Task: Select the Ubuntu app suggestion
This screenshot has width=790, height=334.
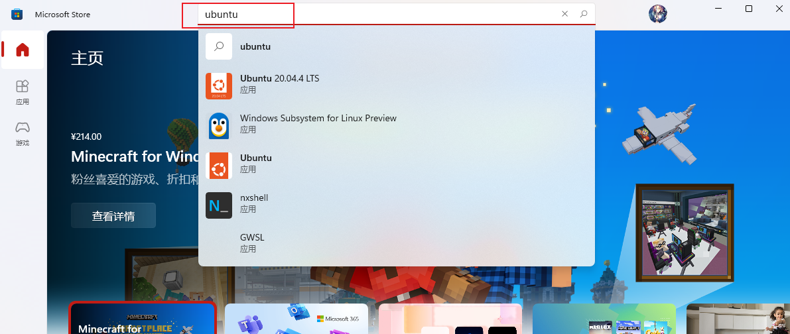Action: tap(397, 166)
